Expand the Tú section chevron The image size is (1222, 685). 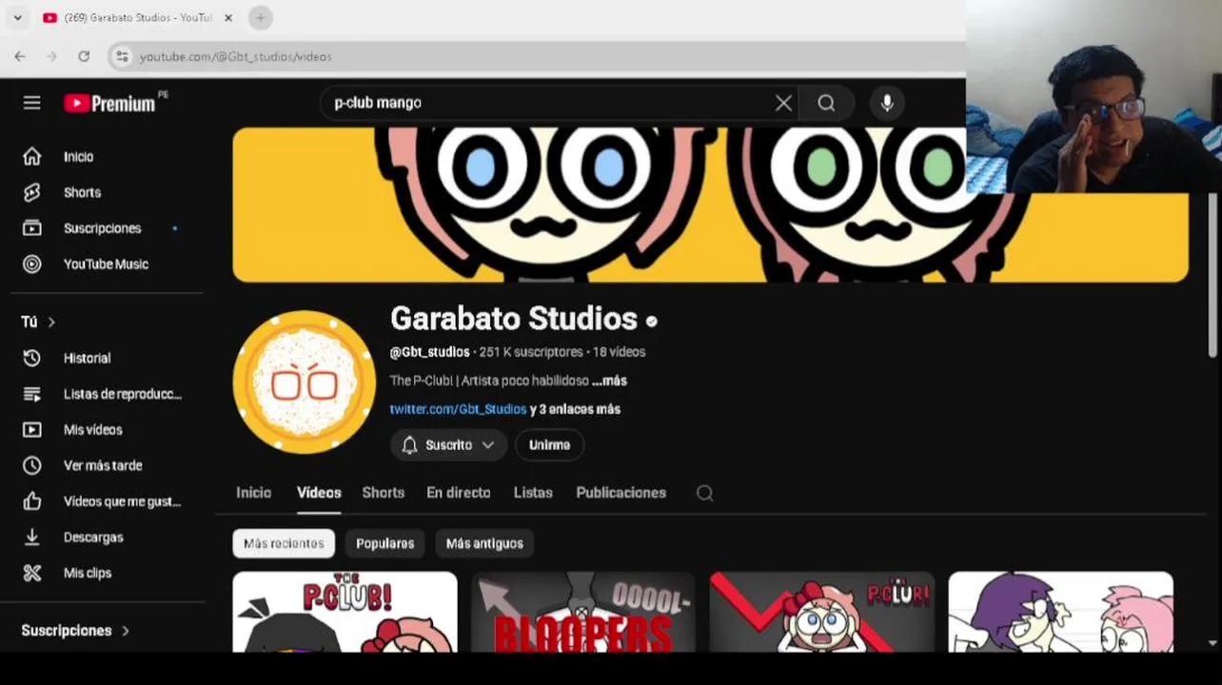click(51, 323)
